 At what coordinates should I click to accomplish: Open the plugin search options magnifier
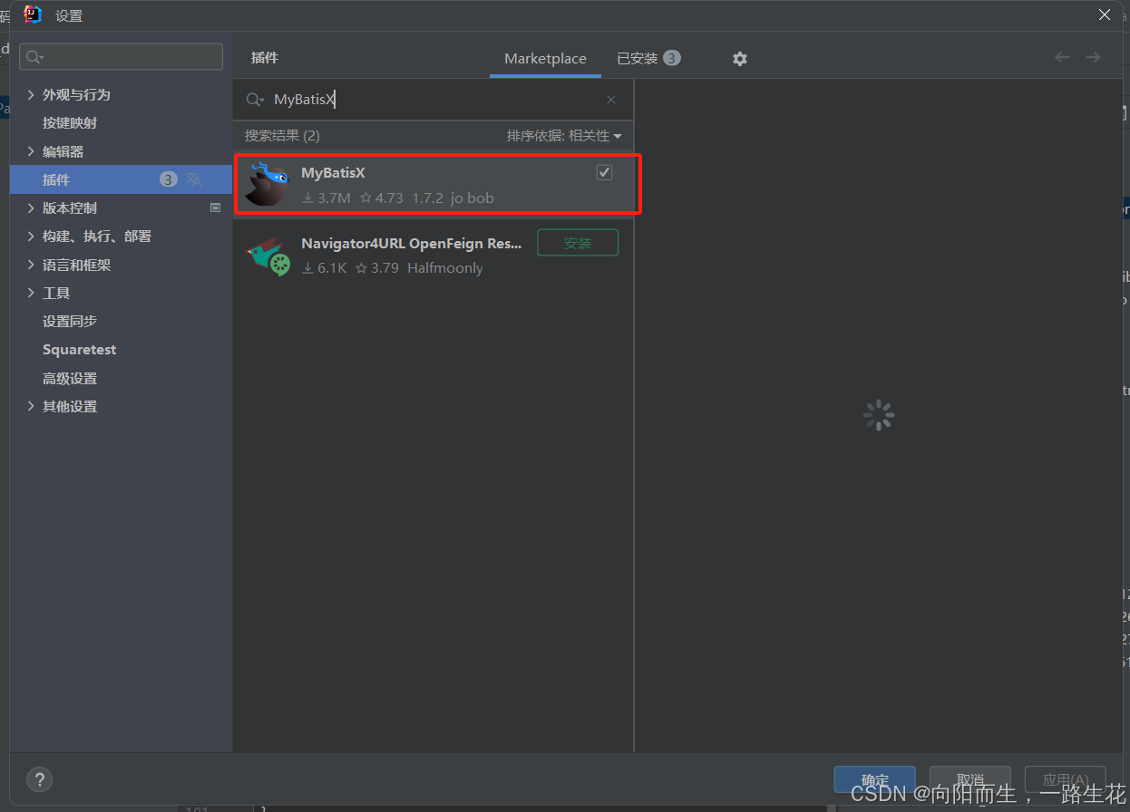[x=255, y=100]
